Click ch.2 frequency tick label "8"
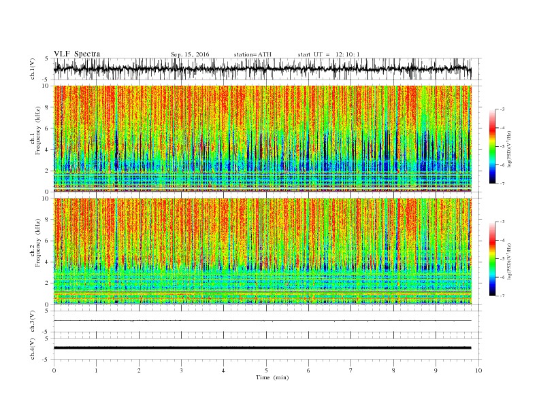539x416 pixels. click(x=48, y=220)
